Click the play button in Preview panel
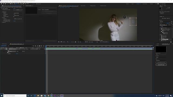This screenshot has width=173, height=97. coord(166,18)
